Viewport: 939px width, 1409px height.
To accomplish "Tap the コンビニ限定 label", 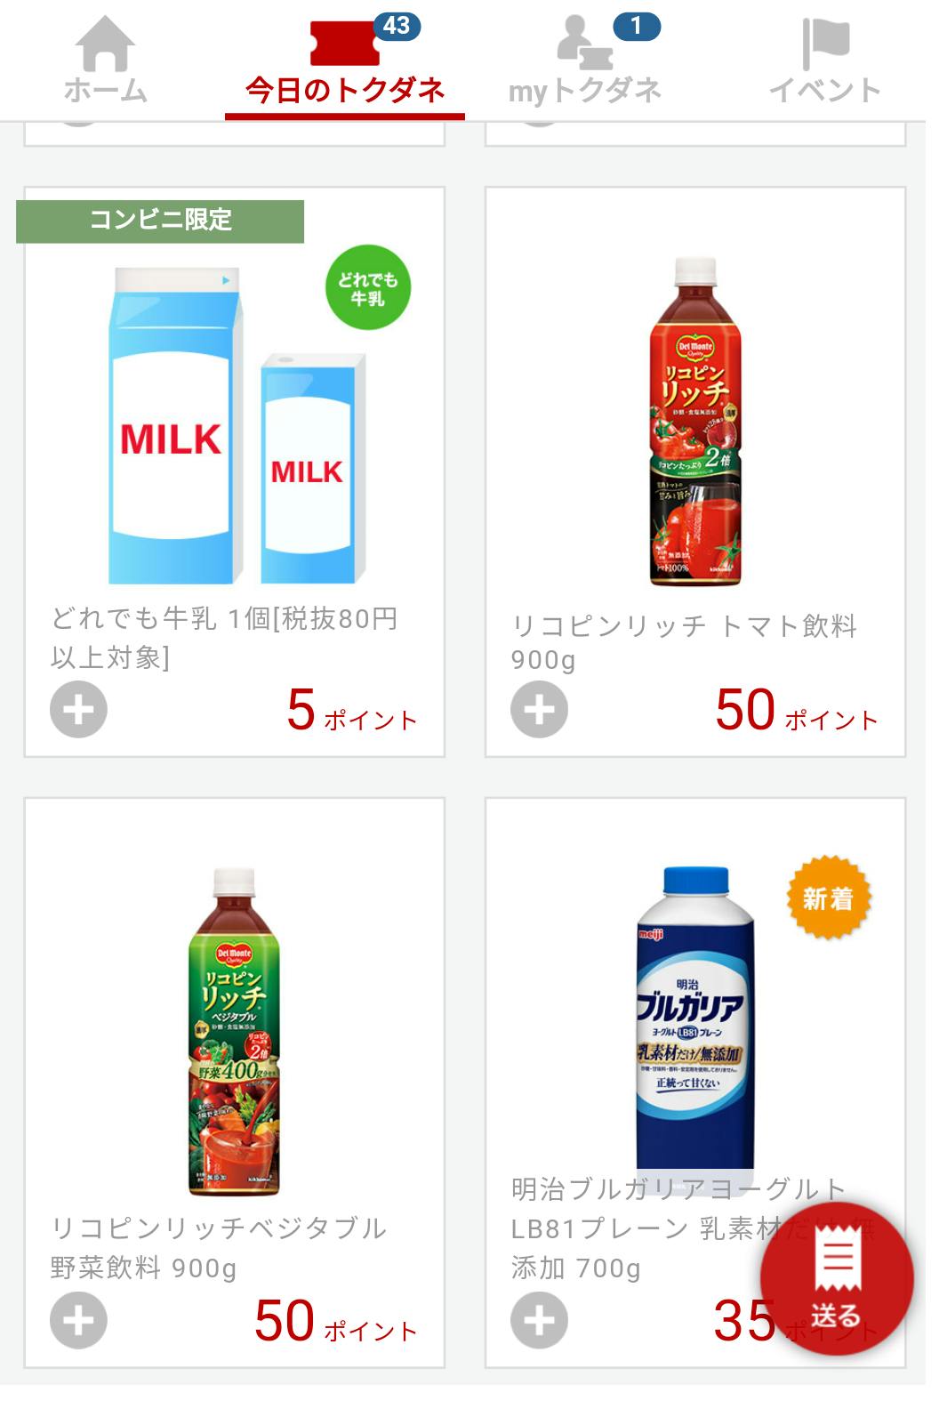I will (160, 221).
